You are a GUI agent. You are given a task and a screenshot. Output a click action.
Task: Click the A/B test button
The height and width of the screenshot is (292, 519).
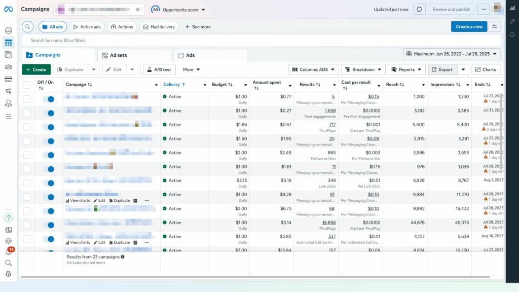(159, 69)
